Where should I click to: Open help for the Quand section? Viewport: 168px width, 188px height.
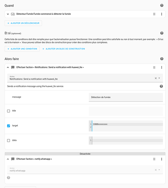162,5
